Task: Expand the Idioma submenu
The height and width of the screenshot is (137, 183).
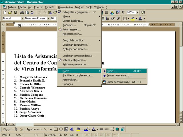Action: coord(79,17)
